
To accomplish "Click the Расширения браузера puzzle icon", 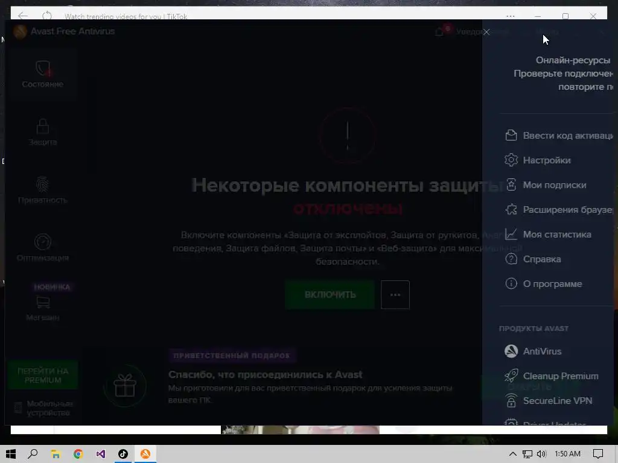I will pos(511,209).
